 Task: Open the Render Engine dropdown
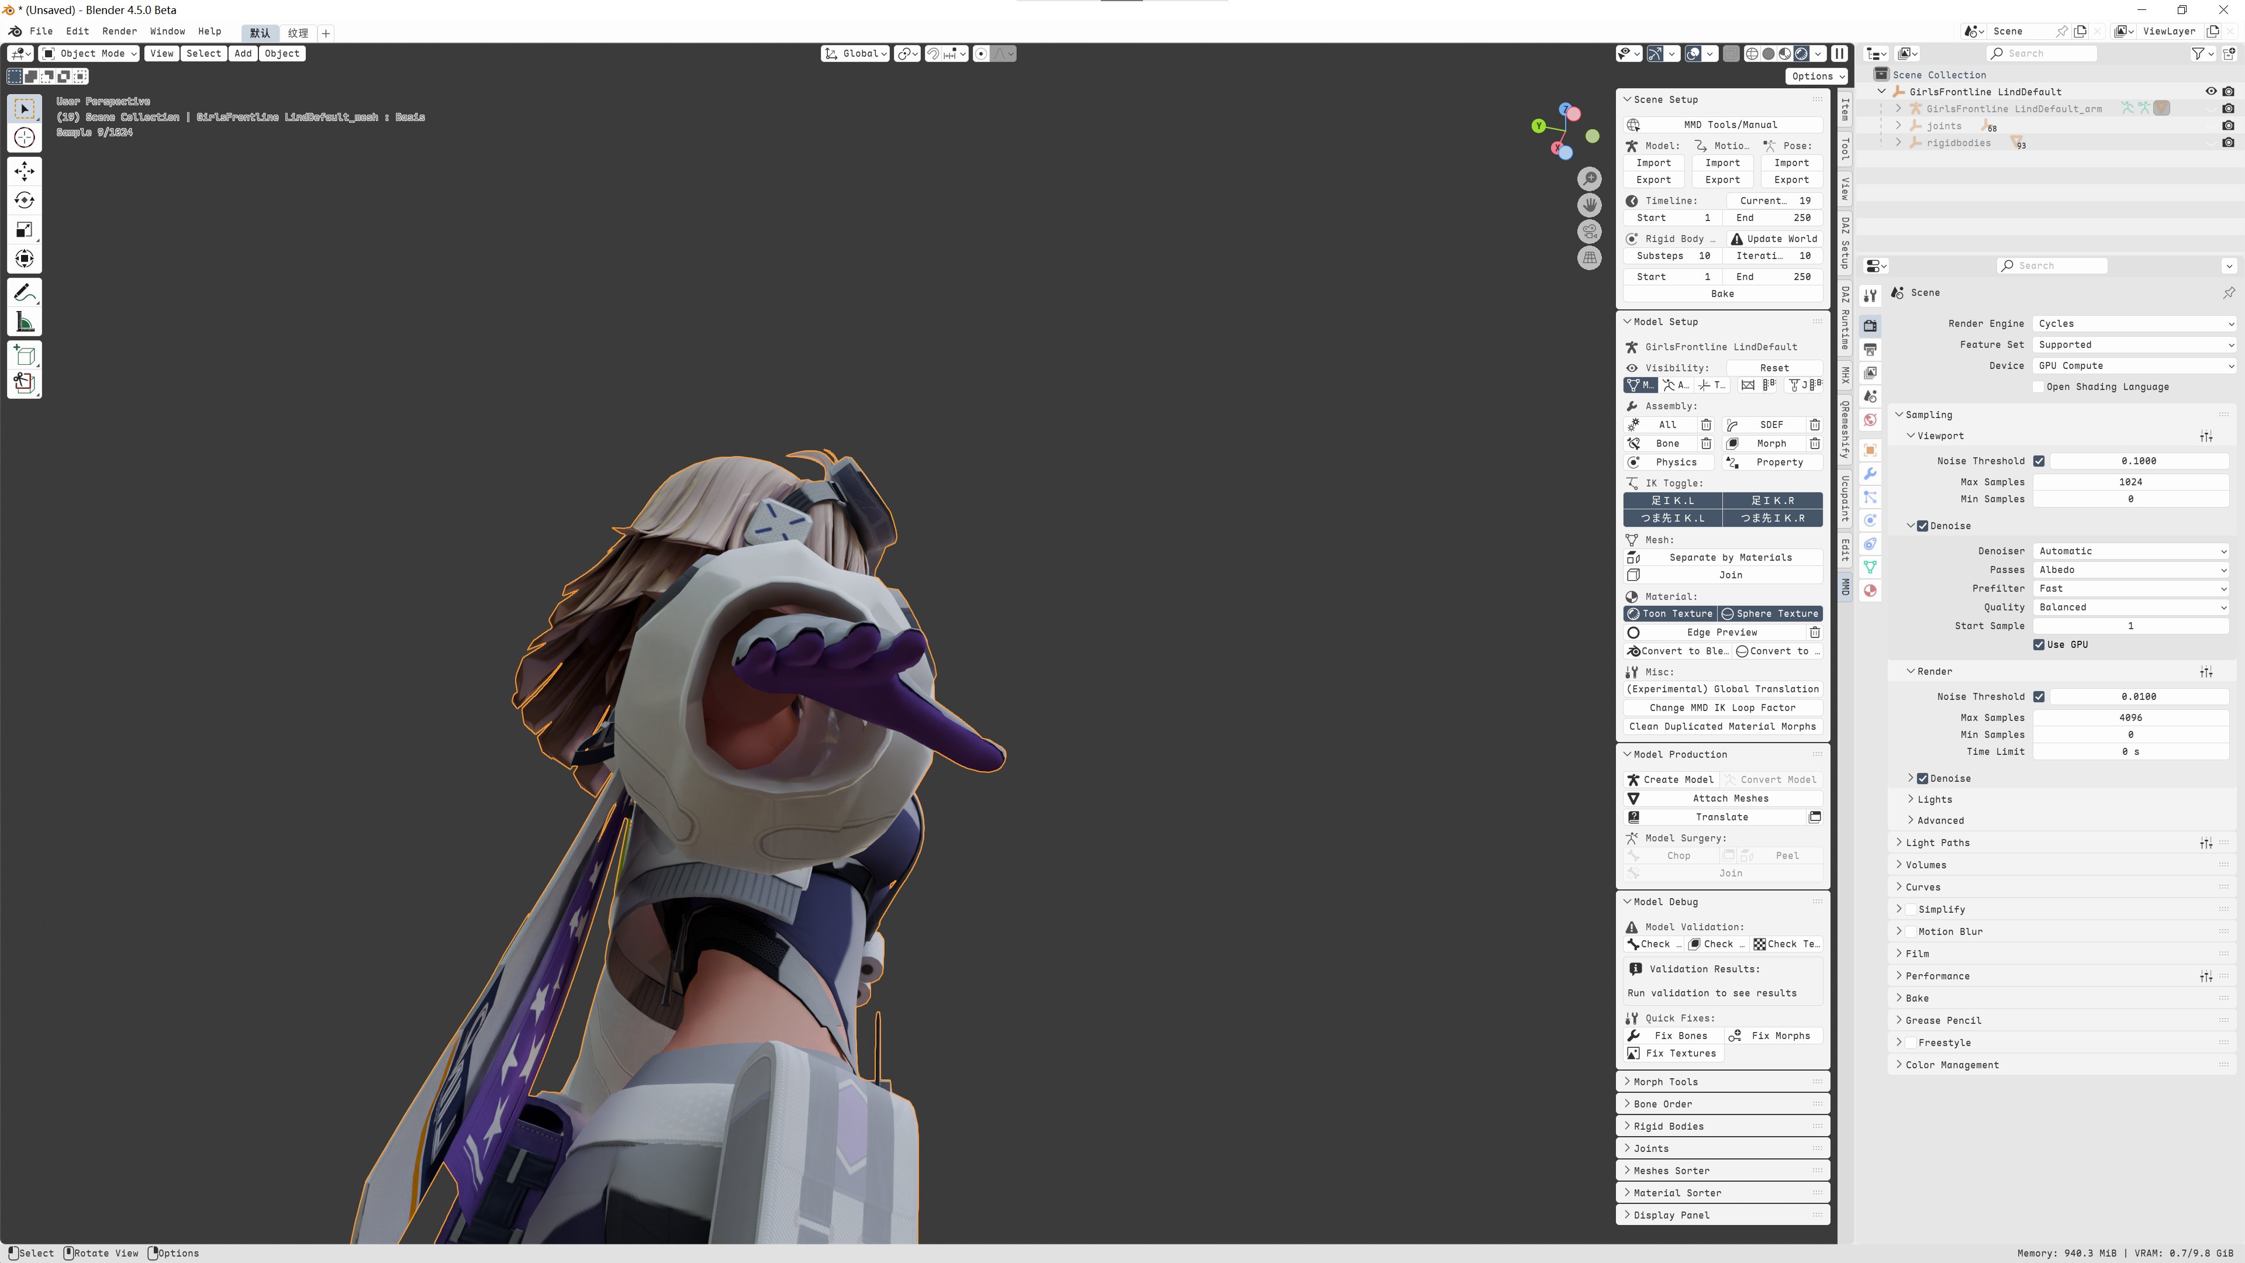pos(2135,323)
